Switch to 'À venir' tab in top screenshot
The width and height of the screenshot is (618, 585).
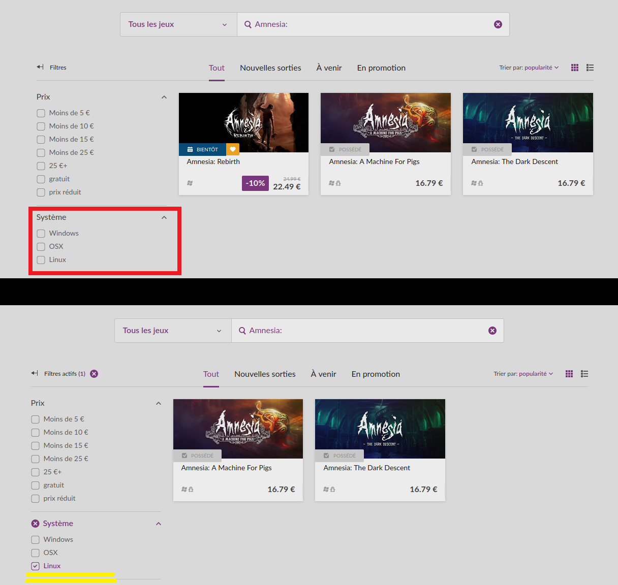[x=329, y=68]
